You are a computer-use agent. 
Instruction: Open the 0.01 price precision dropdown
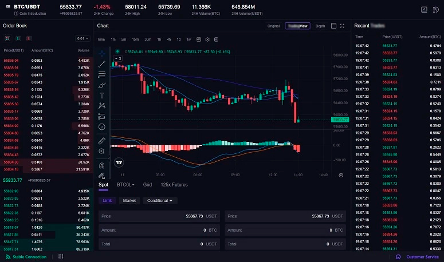83,38
